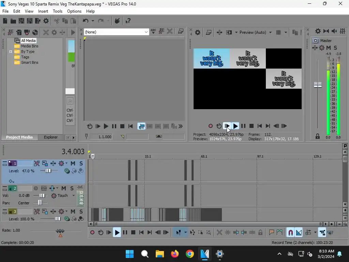Click track 1 Level slider

pyautogui.click(x=48, y=171)
